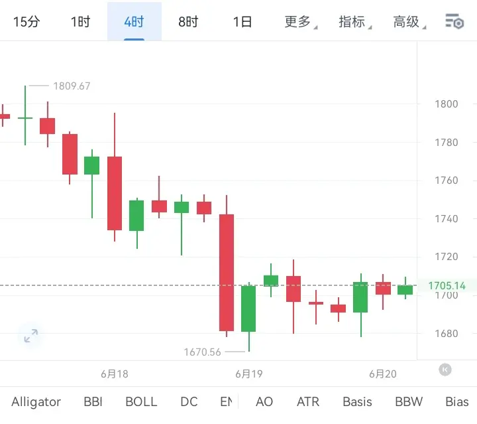Switch to the 8时 timeframe
This screenshot has width=477, height=424.
coord(188,22)
